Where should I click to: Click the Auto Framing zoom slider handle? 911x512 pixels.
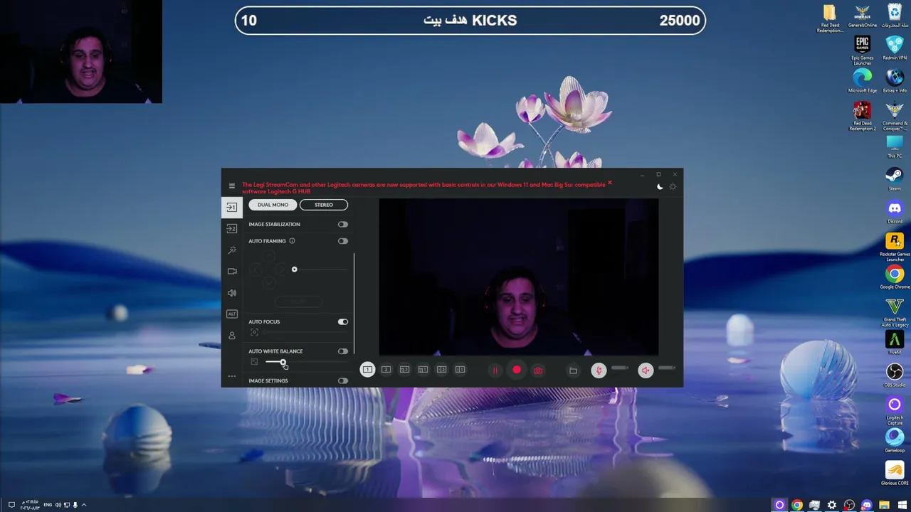point(294,270)
